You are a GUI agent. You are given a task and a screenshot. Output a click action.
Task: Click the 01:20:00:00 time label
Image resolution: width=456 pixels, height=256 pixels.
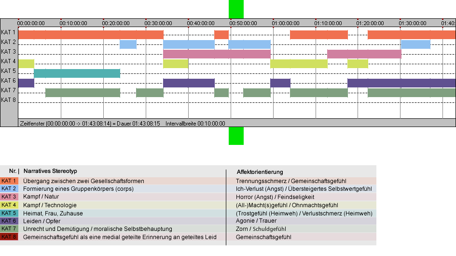click(x=370, y=23)
